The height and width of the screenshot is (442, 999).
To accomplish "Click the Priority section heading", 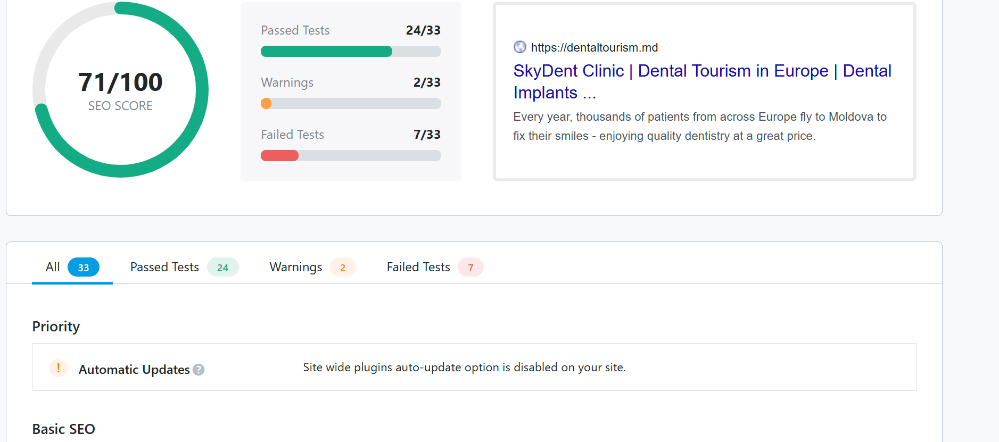I will click(x=56, y=327).
